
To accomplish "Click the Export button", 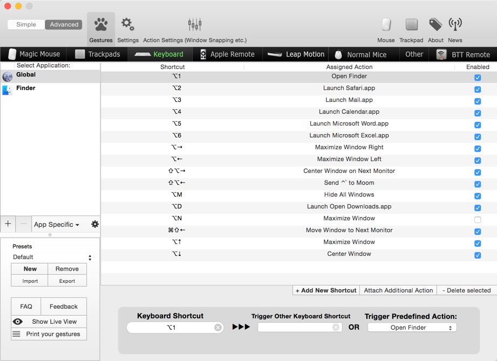I will pyautogui.click(x=67, y=281).
